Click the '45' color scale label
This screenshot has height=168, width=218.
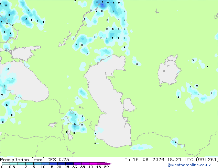click(98, 167)
